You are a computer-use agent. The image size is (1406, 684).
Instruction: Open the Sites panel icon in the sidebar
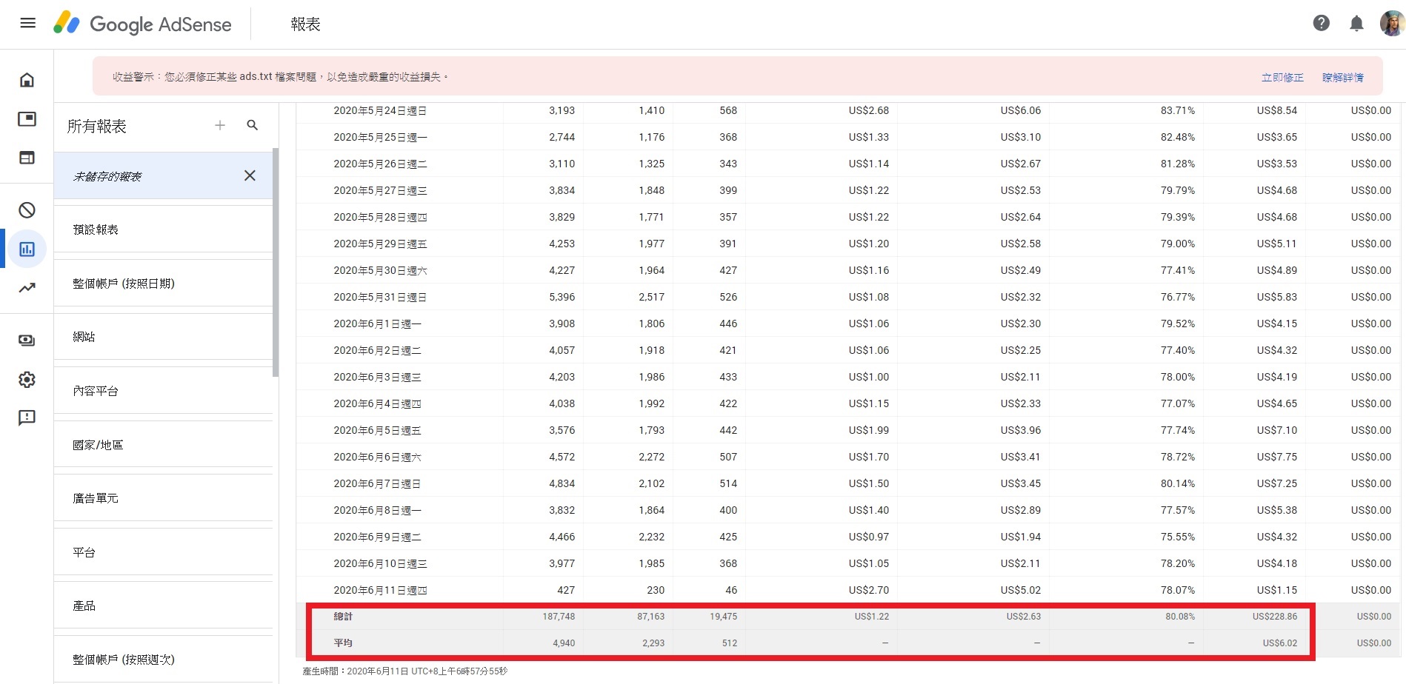27,158
